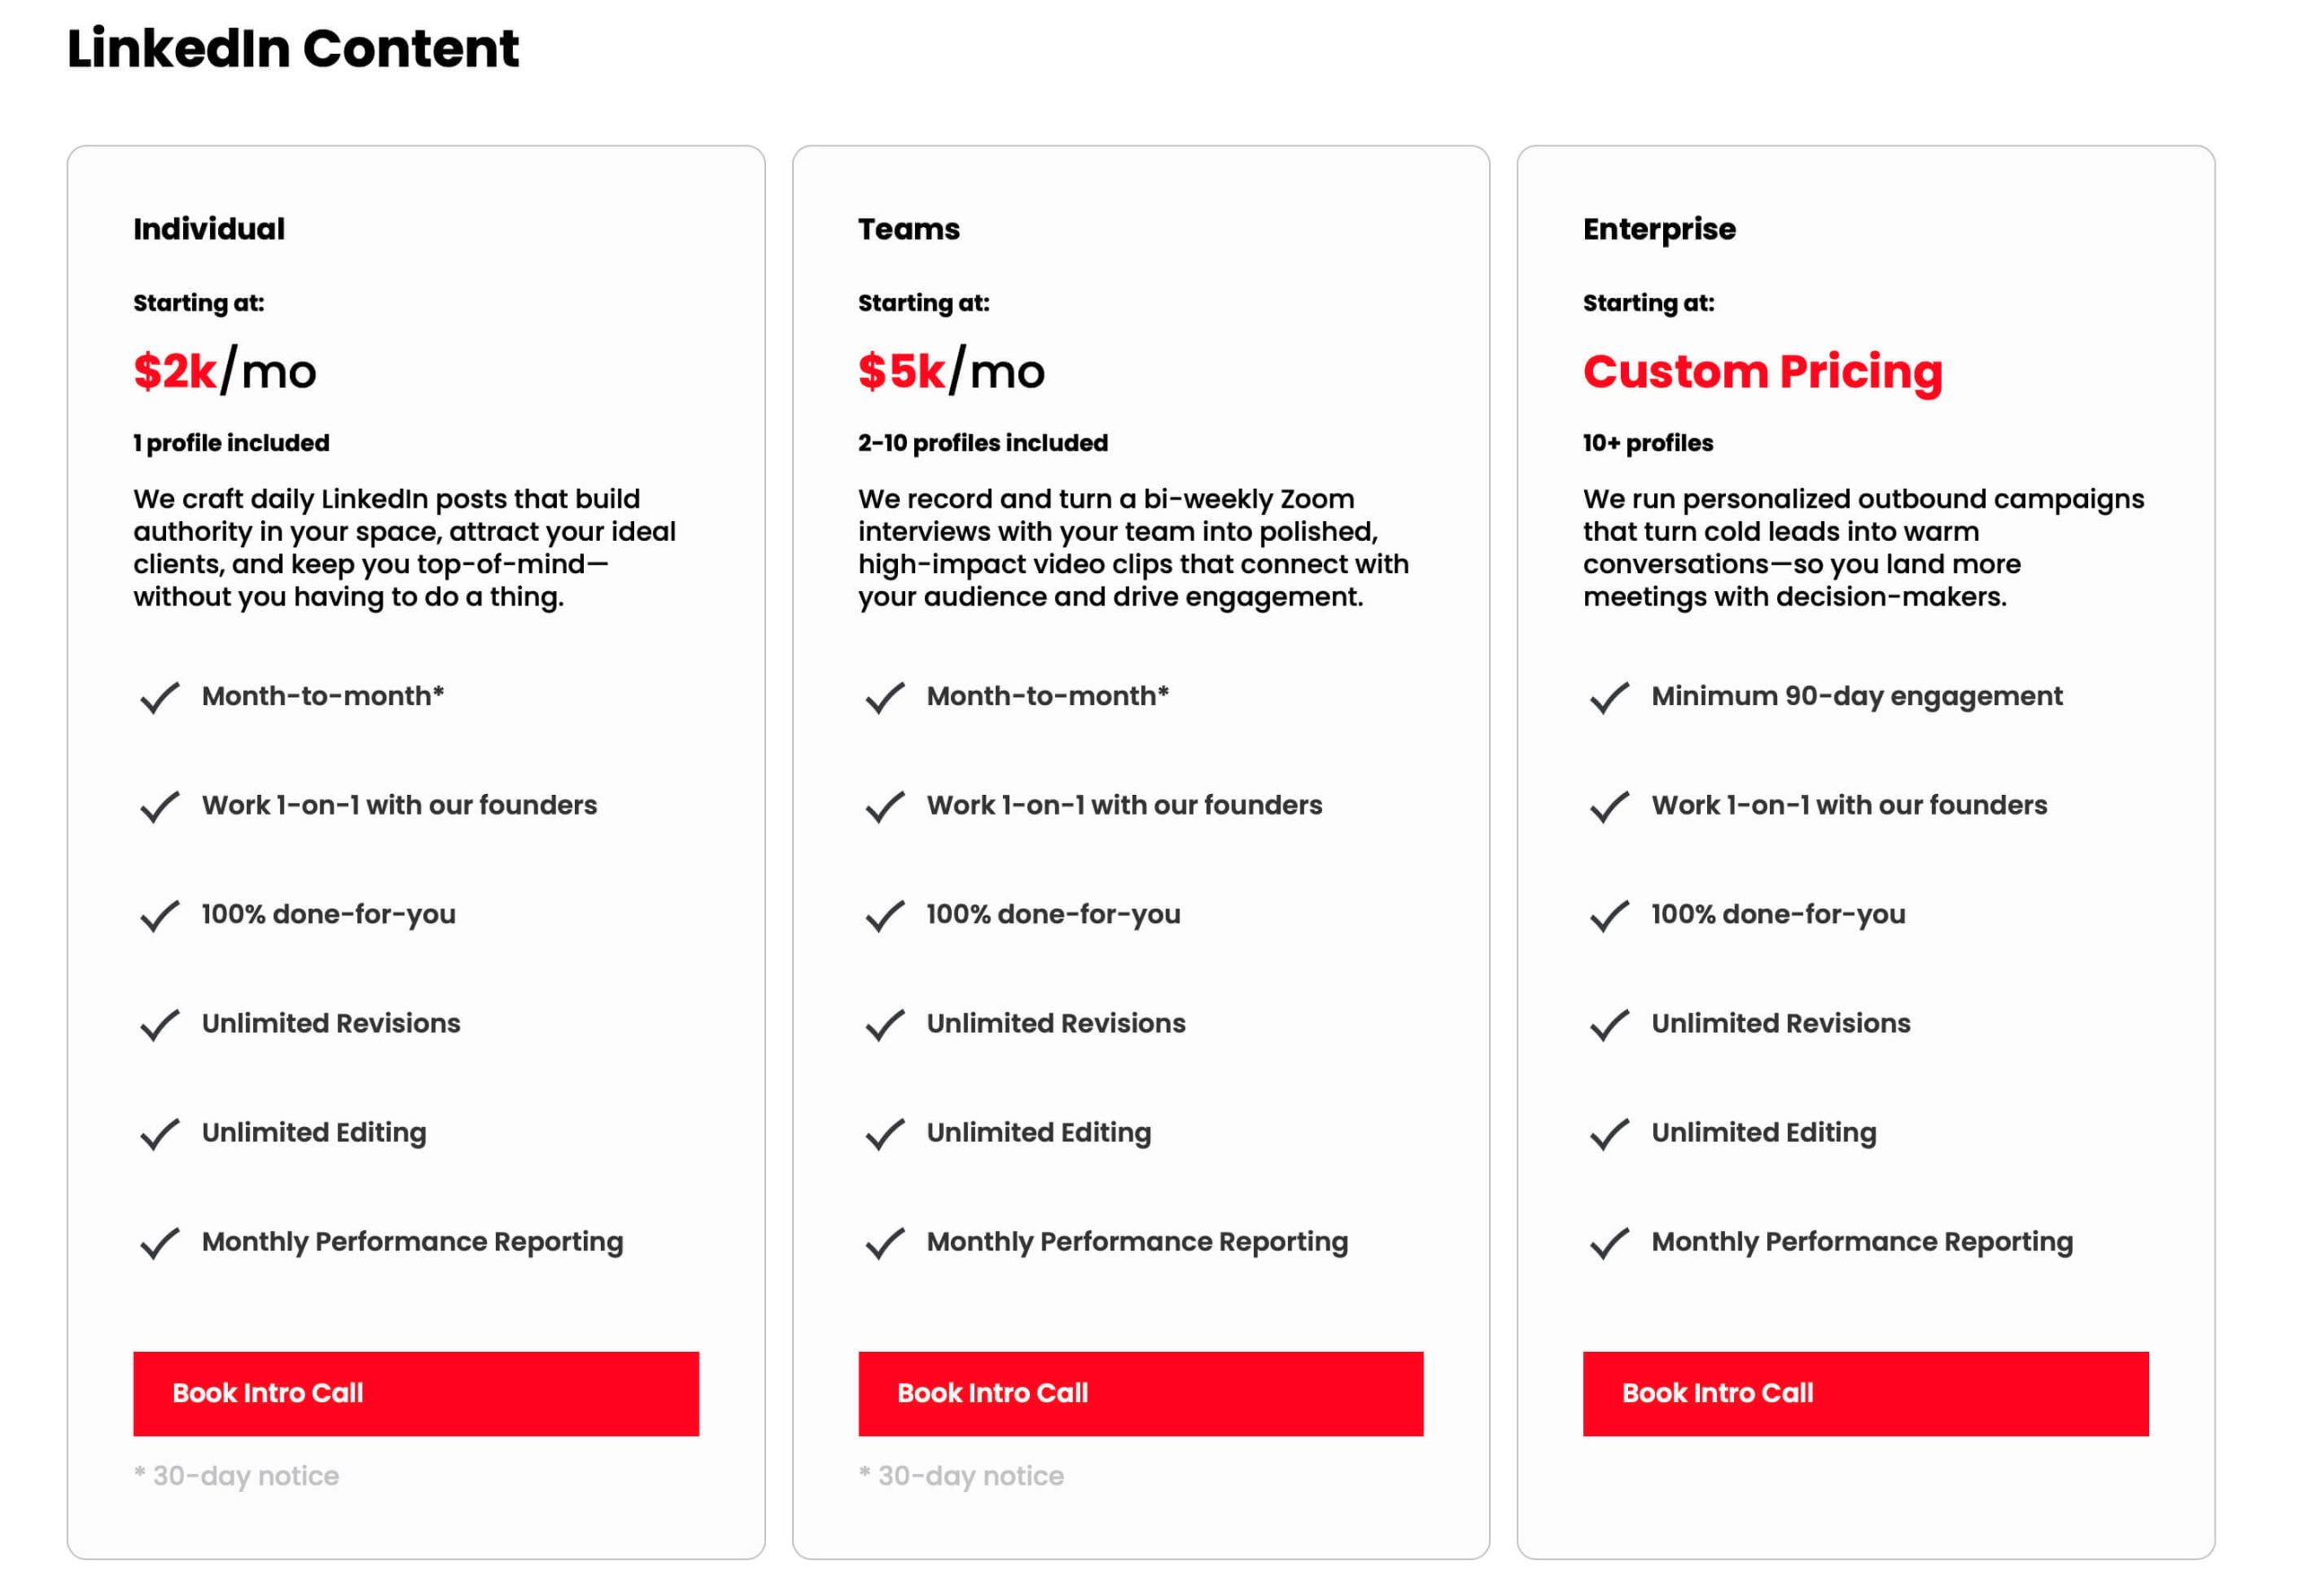The image size is (2299, 1596).
Task: Click checkmark beside Enterprise Unlimited Revisions
Action: pos(1609,1024)
